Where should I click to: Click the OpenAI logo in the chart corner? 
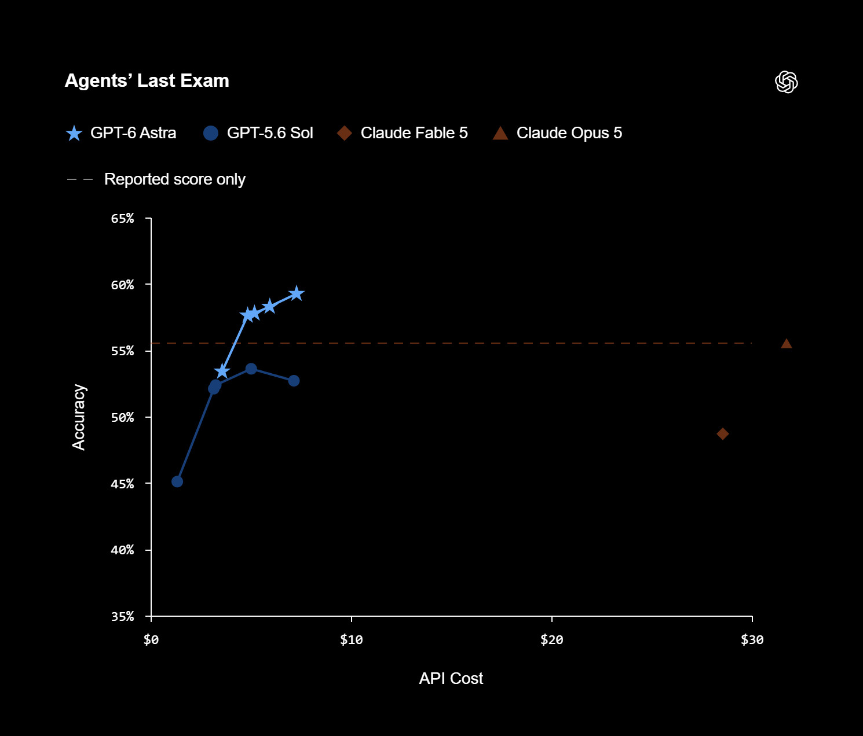pos(787,82)
